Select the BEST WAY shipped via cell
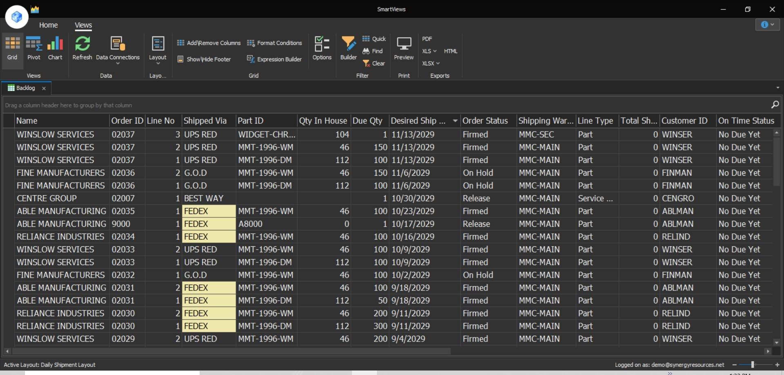784x375 pixels. pyautogui.click(x=209, y=198)
